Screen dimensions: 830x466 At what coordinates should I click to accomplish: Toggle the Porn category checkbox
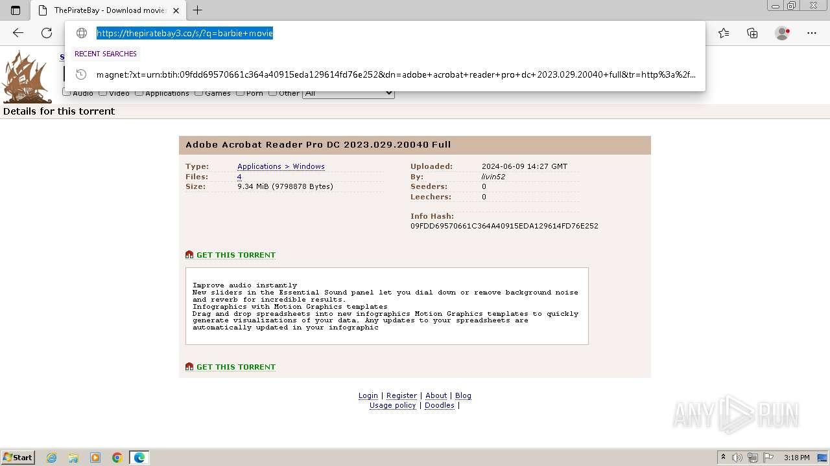click(240, 93)
